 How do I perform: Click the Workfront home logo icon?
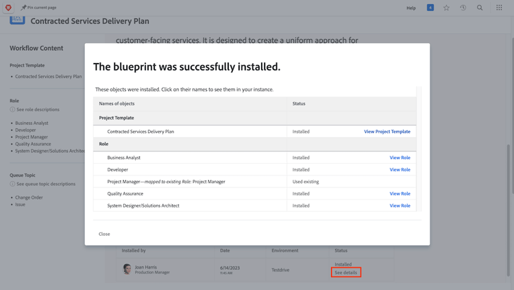[8, 8]
